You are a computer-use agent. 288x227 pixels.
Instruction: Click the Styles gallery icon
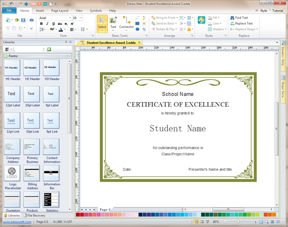202,20
